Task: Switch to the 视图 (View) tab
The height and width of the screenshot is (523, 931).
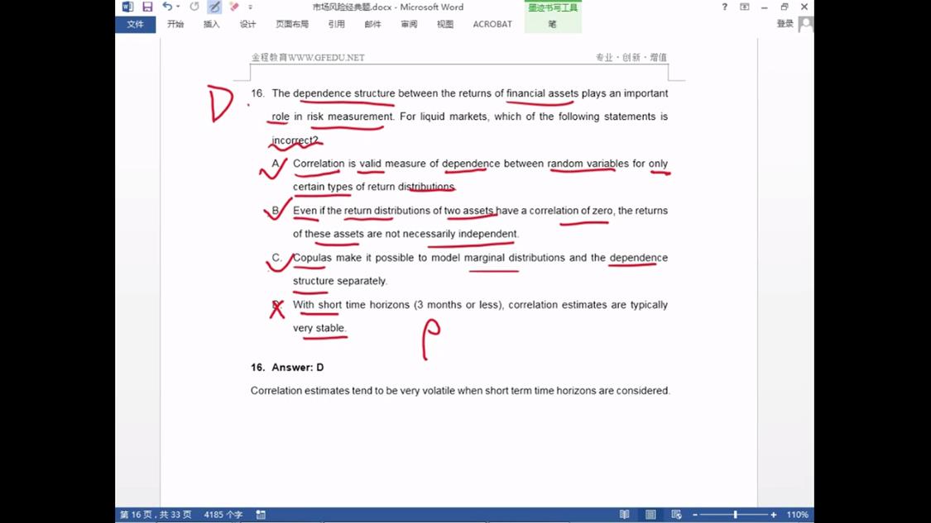Action: tap(445, 24)
